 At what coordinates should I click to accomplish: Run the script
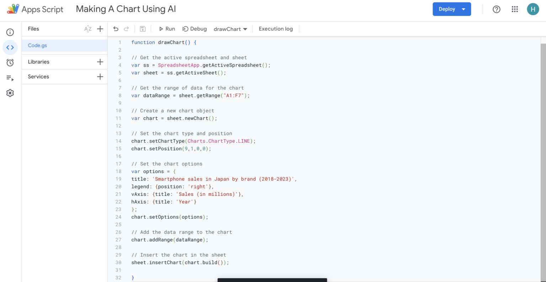167,29
